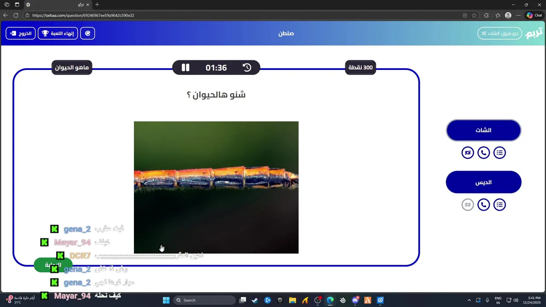The image size is (546, 307).
Task: Open SteelSeries app from taskbar
Action: 343,300
